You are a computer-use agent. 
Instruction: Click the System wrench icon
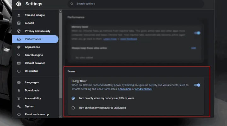point(19,106)
